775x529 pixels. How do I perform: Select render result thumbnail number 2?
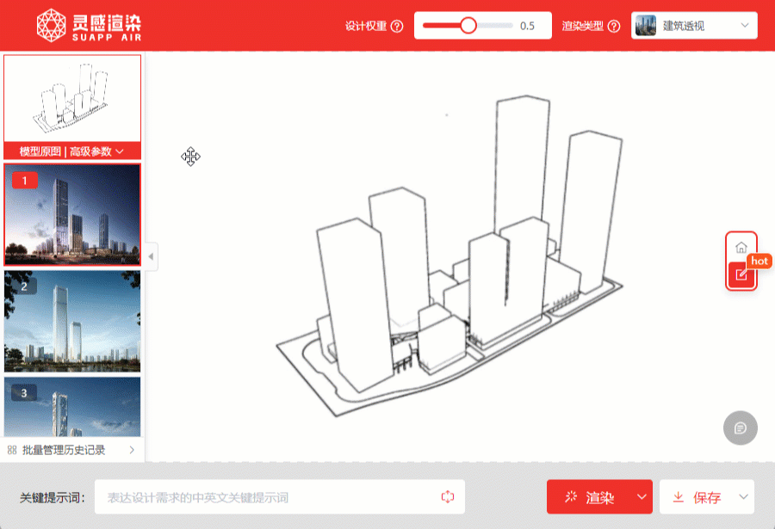(x=72, y=321)
